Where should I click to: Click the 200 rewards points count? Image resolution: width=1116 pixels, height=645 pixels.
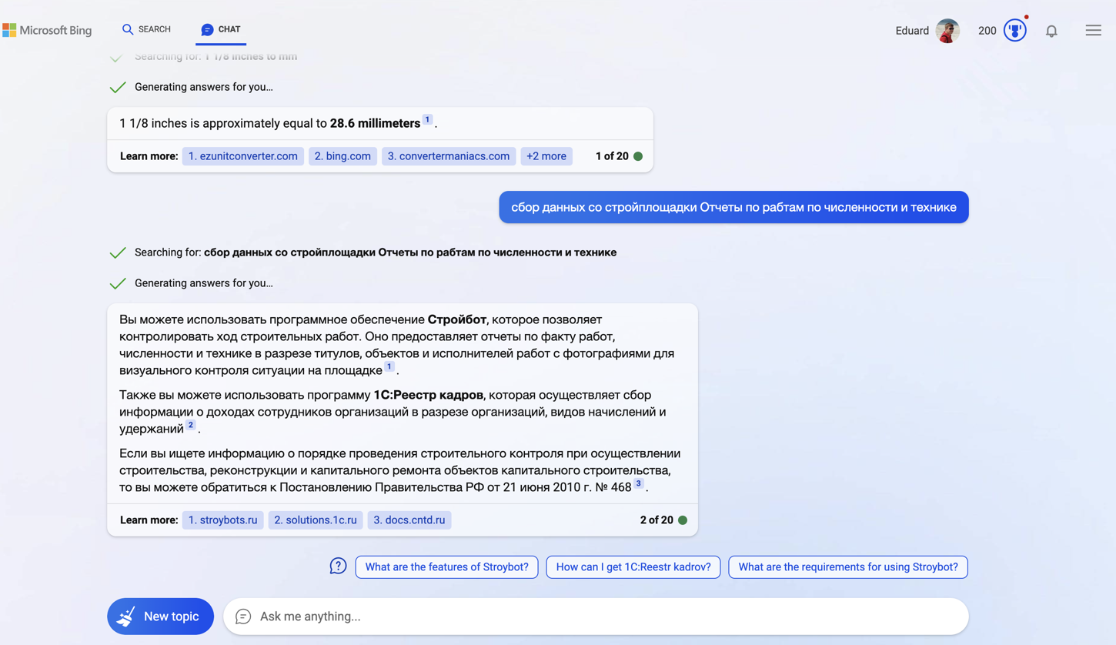[987, 31]
